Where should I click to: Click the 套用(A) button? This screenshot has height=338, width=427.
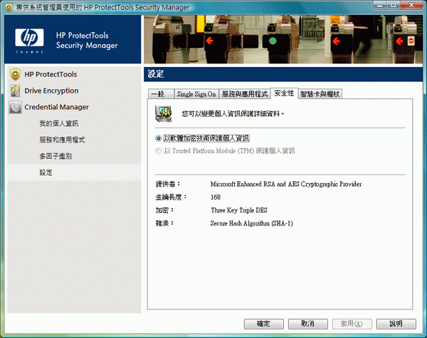click(352, 324)
